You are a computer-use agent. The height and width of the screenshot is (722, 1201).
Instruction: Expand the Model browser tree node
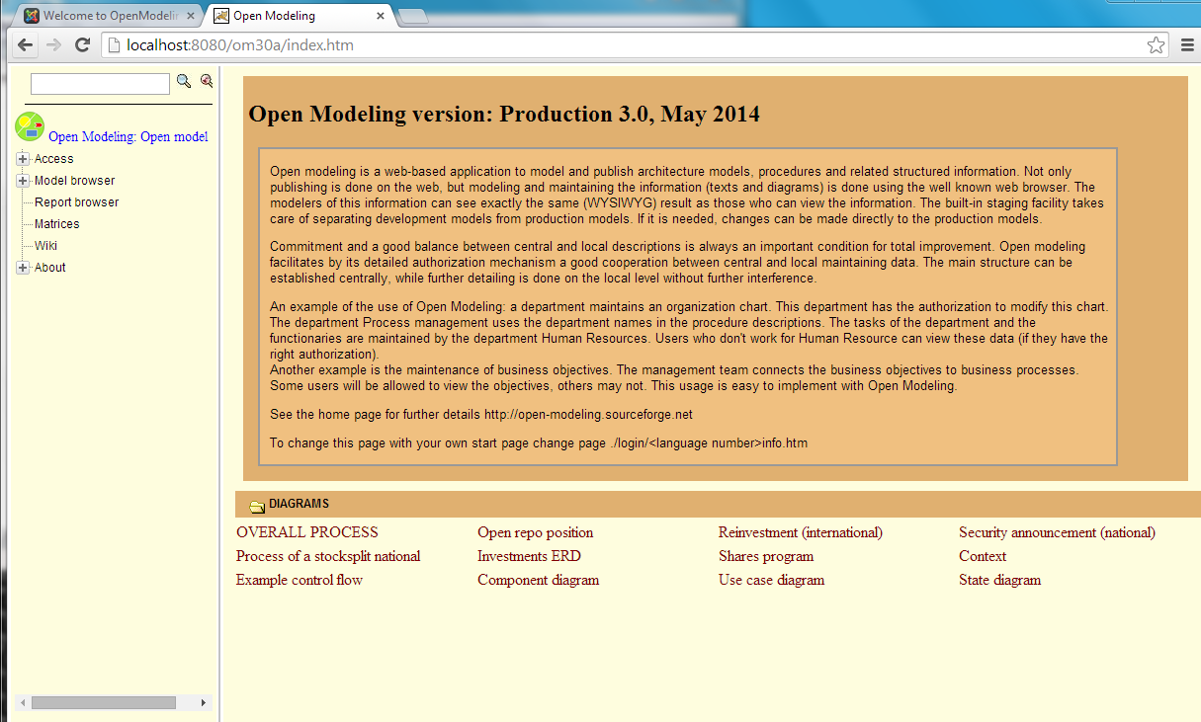pyautogui.click(x=22, y=180)
